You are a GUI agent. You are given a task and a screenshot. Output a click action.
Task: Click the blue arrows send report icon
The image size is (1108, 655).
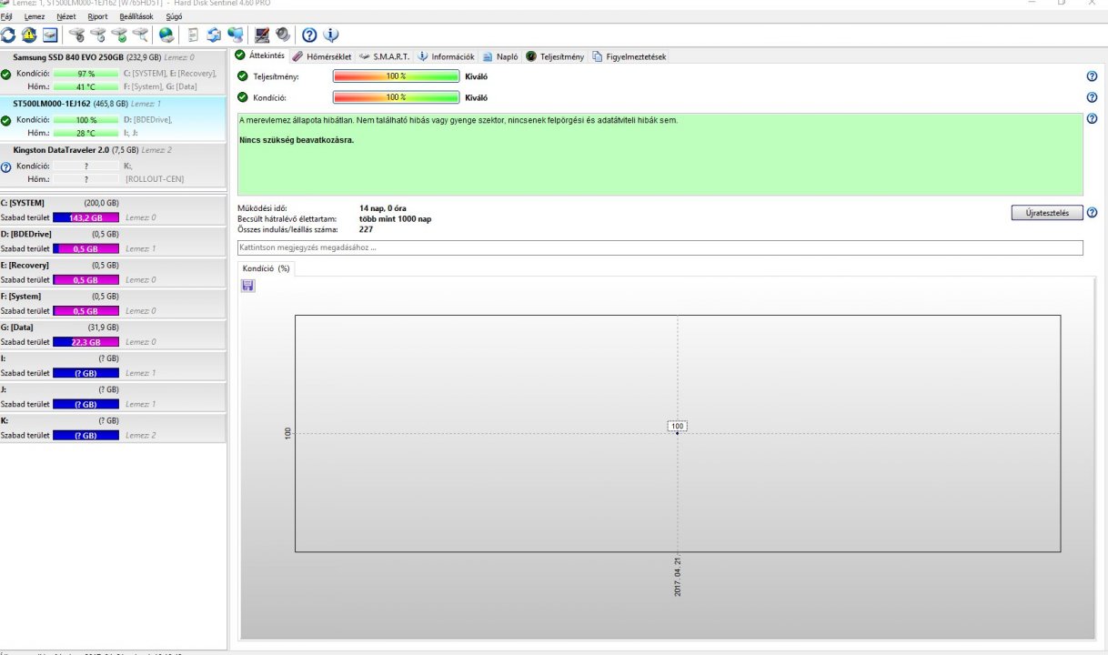pyautogui.click(x=214, y=35)
